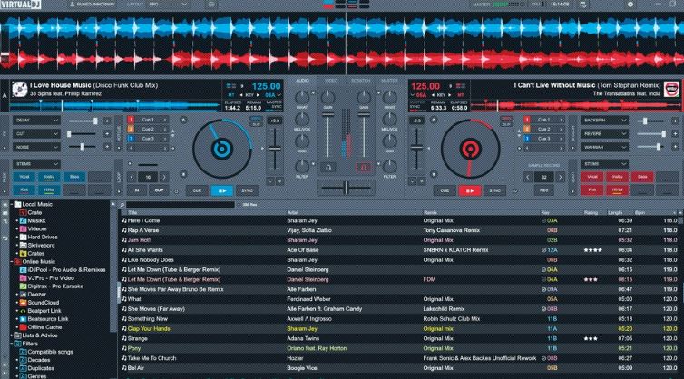Trigger right deck hot cue 3
This screenshot has height=379, width=684.
pos(543,139)
